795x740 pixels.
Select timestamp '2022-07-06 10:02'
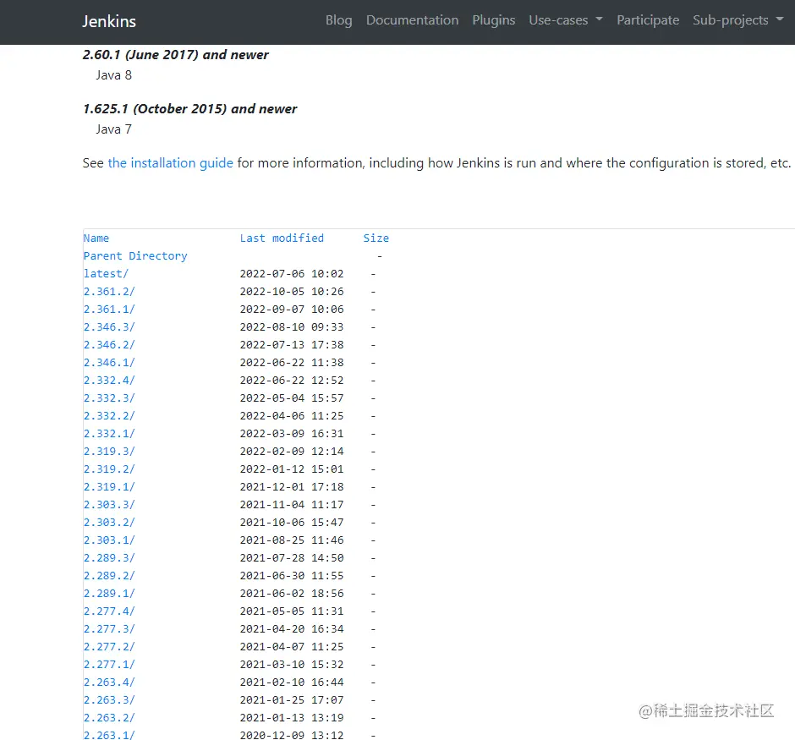click(x=292, y=274)
